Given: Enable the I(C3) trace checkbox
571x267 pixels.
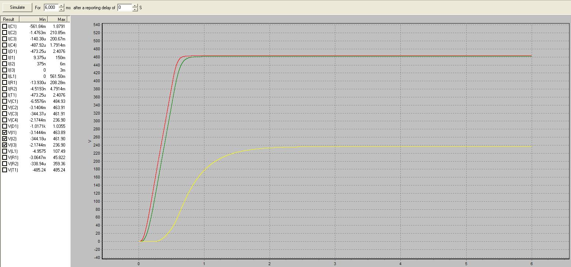Looking at the screenshot, I should (5, 39).
